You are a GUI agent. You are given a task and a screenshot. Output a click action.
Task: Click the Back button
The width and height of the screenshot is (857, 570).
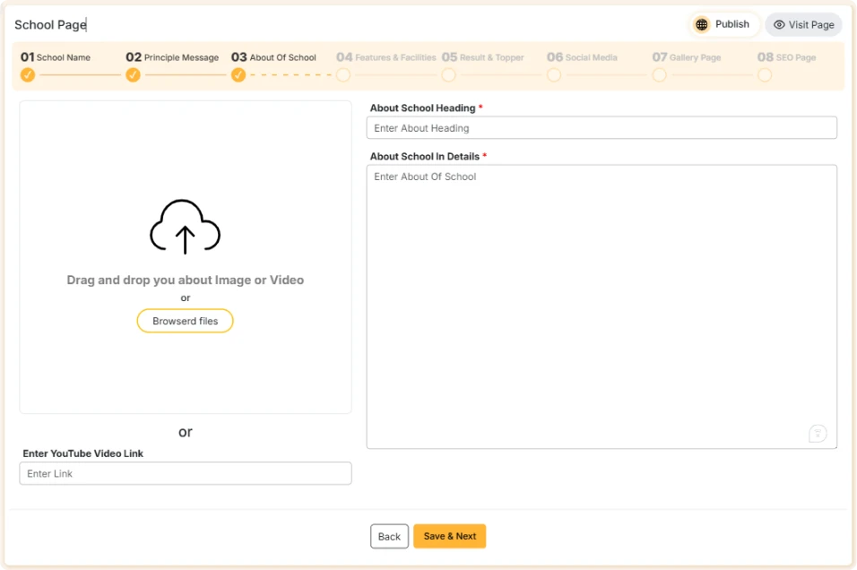(389, 536)
